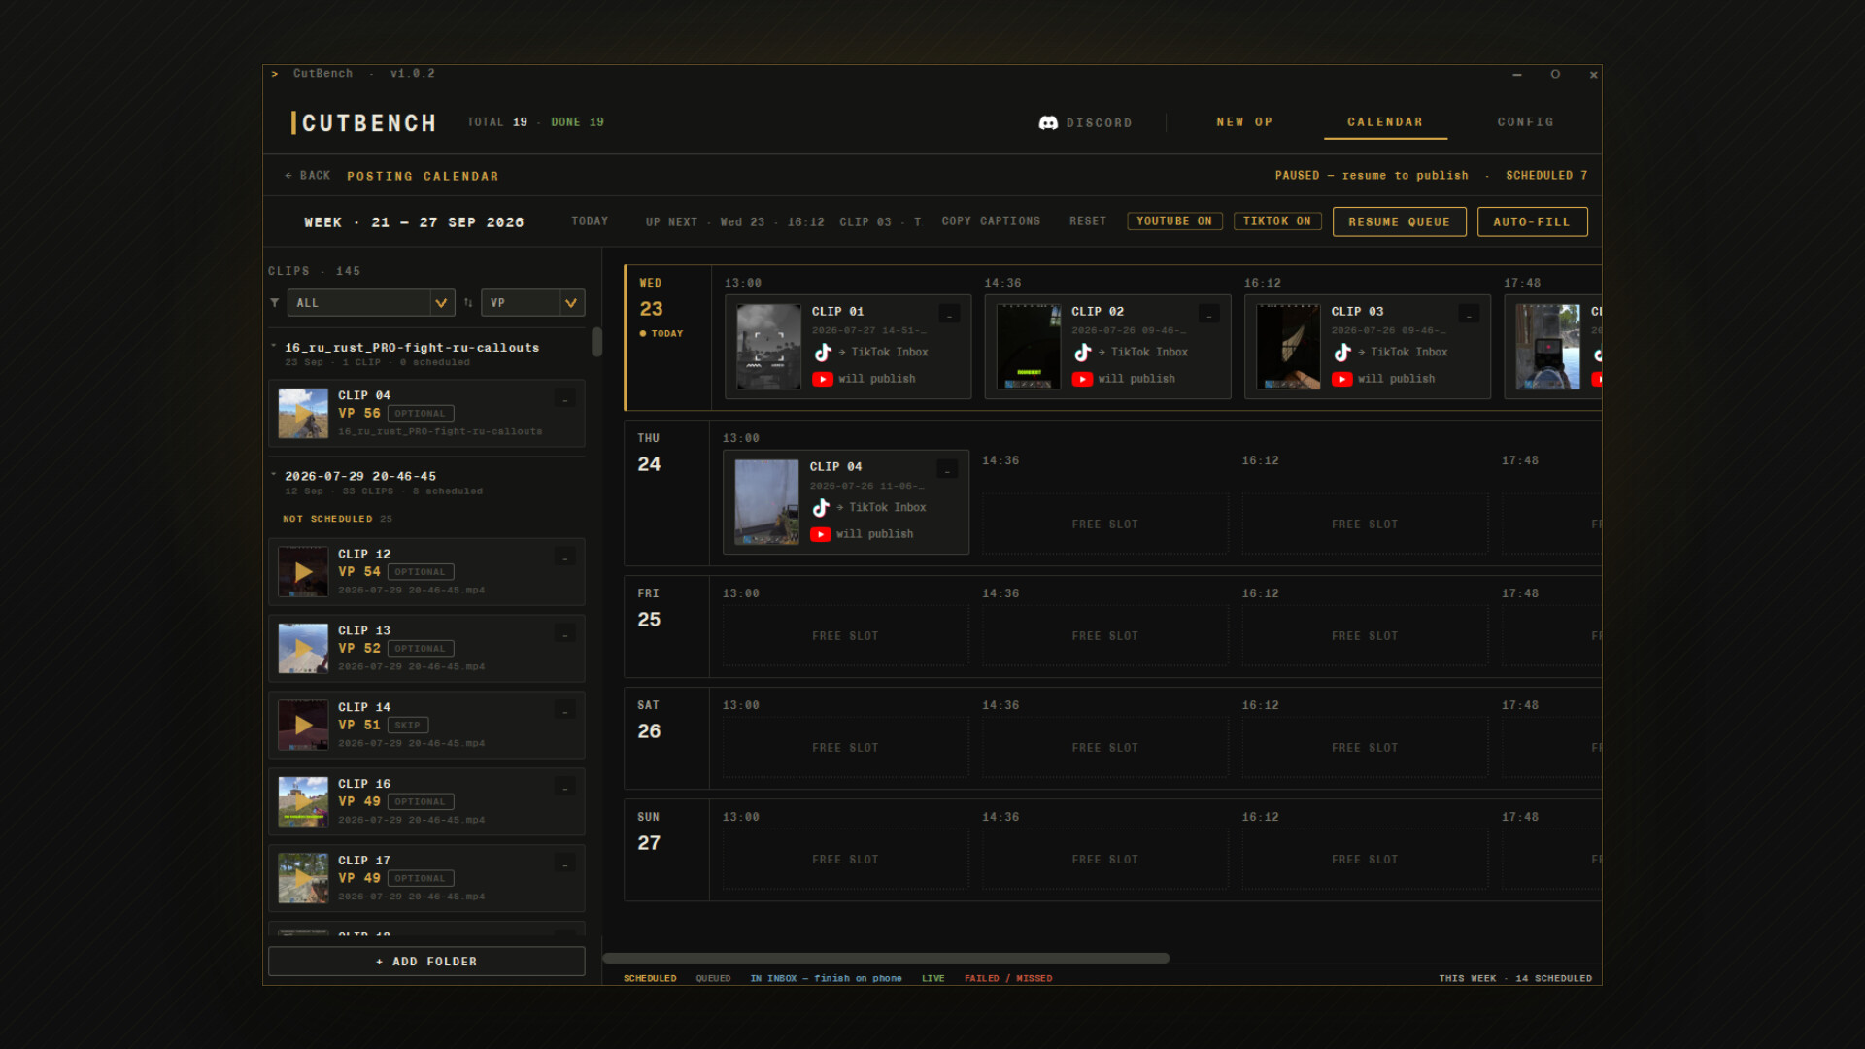Click the filter funnel icon in clips panel
Screen dimensions: 1865x1049
click(275, 303)
